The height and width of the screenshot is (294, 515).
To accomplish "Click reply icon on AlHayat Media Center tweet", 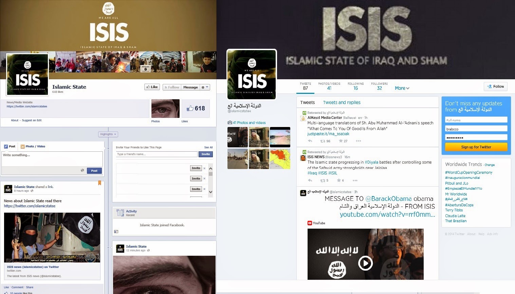I will (310, 141).
